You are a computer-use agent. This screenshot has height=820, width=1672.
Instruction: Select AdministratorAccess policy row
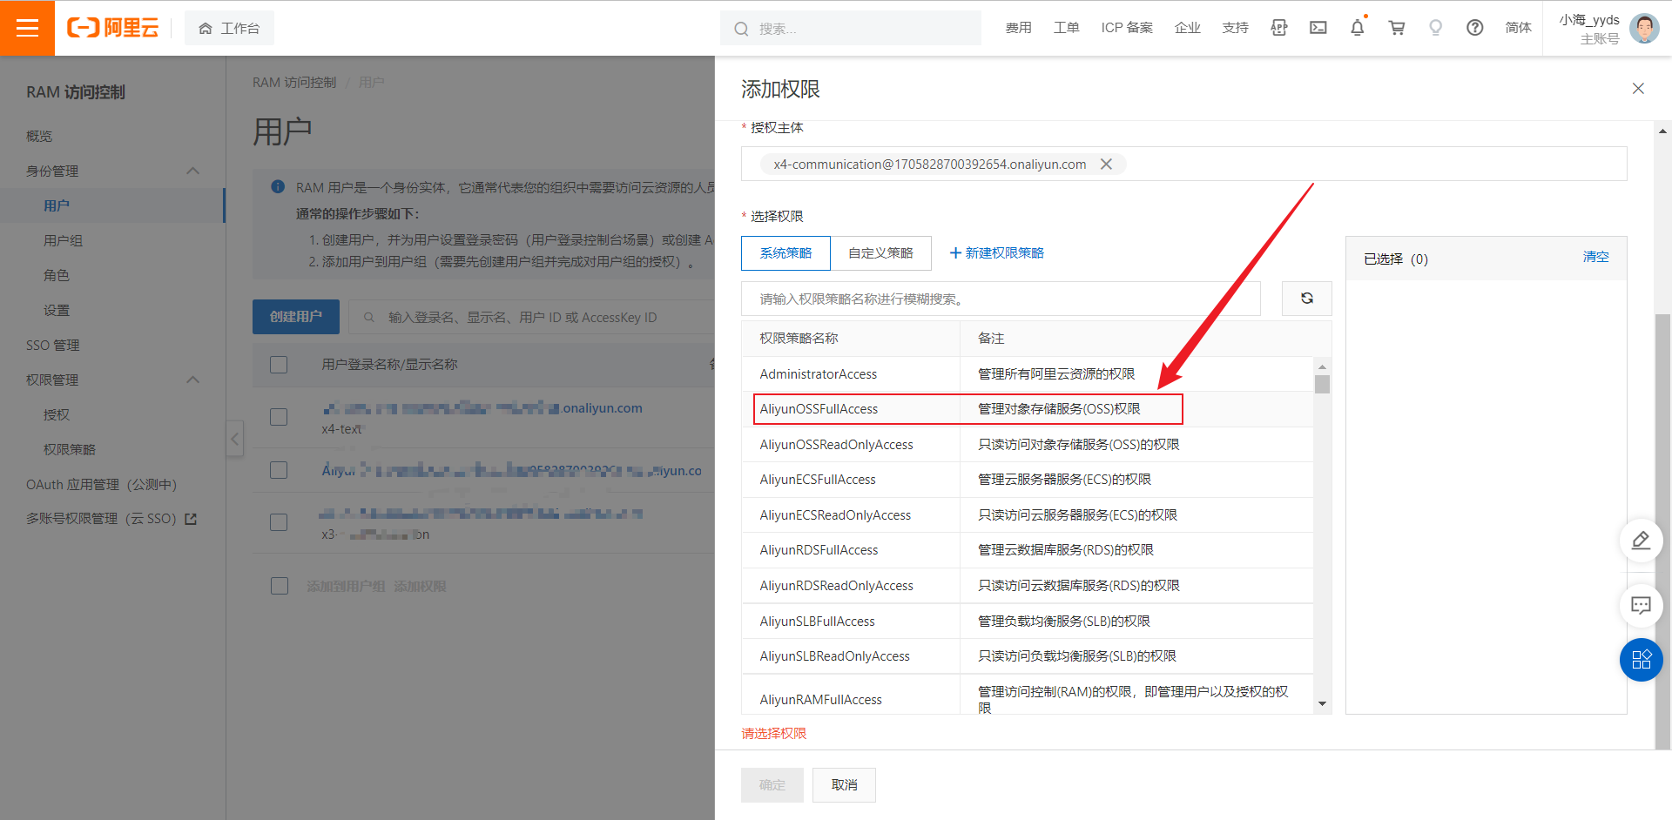(x=1028, y=374)
